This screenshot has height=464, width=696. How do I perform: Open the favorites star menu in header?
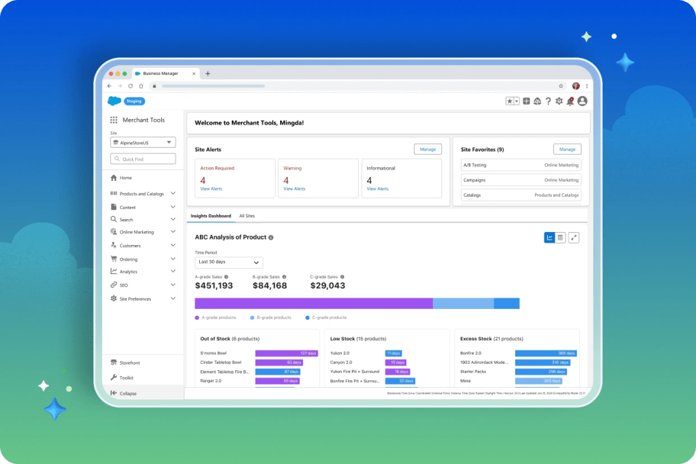tap(512, 101)
